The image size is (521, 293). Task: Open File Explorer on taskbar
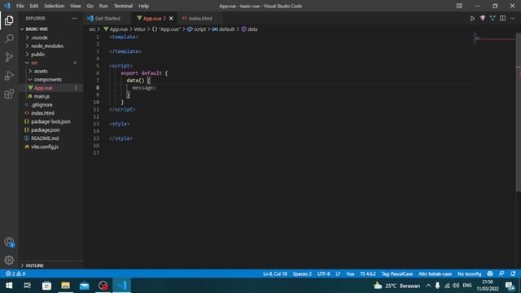pyautogui.click(x=65, y=286)
